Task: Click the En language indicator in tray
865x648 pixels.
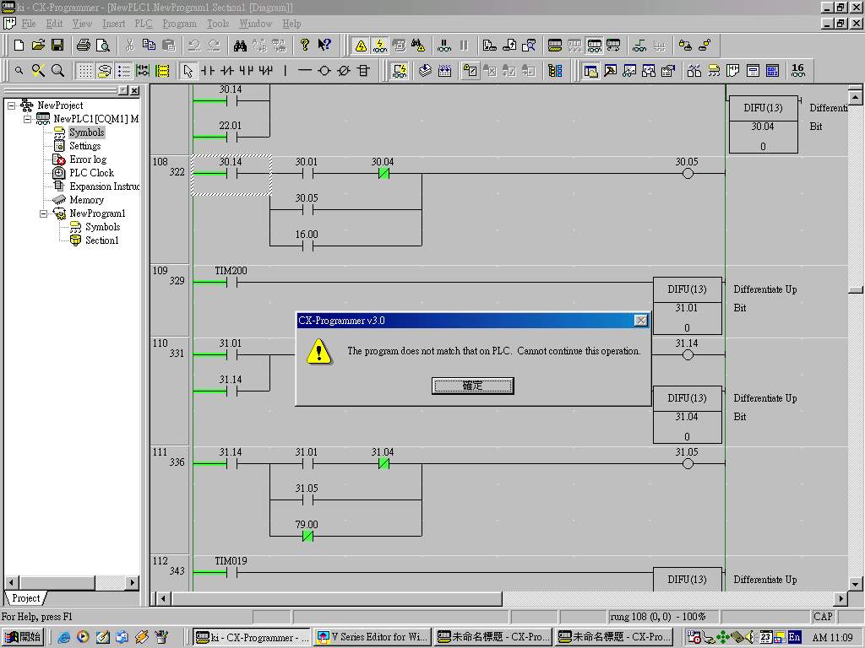Action: tap(794, 637)
